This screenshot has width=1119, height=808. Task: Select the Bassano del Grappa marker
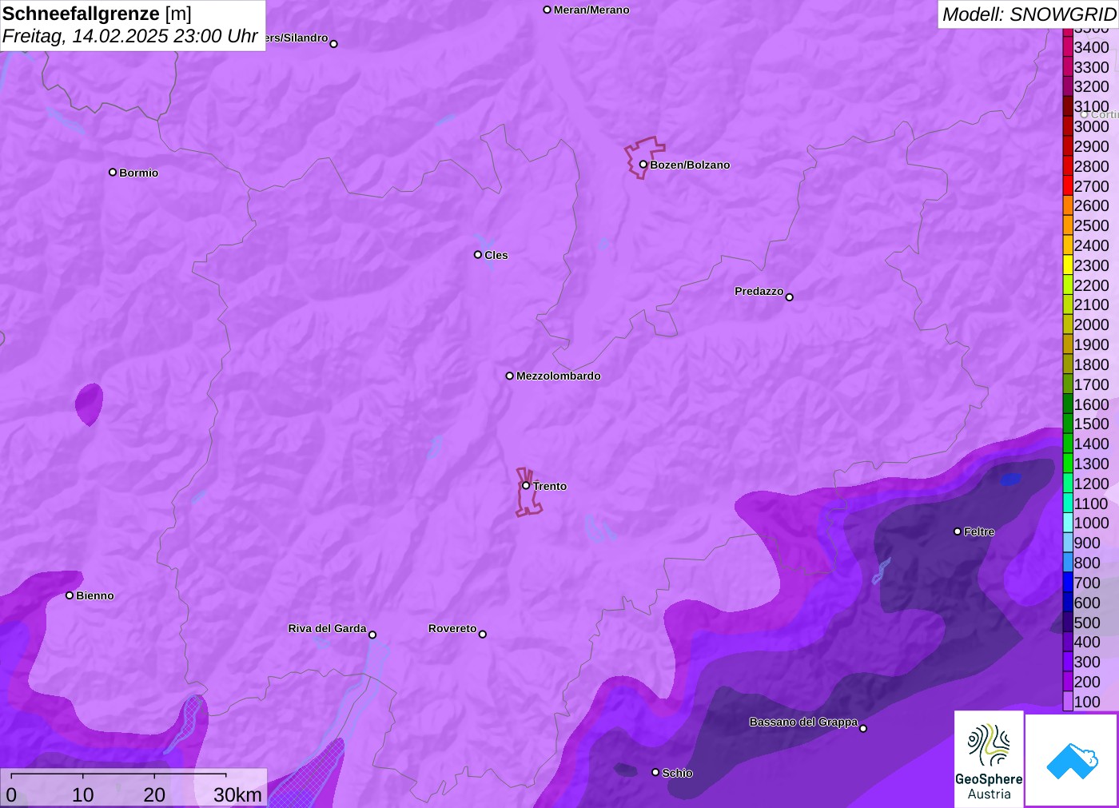[863, 728]
